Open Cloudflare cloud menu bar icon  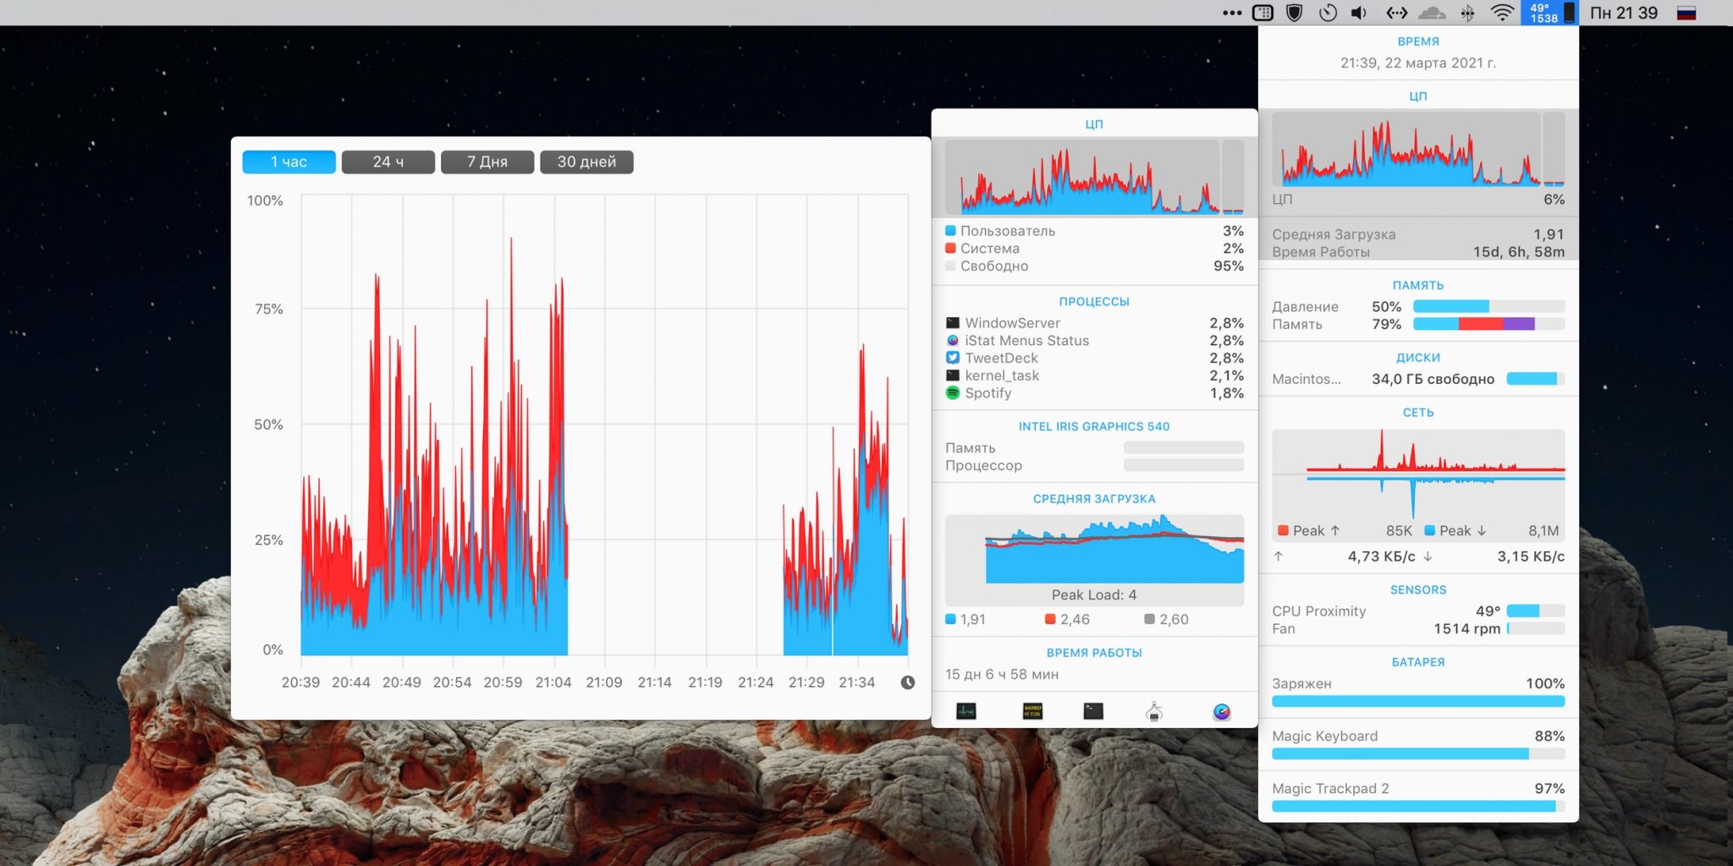tap(1432, 13)
